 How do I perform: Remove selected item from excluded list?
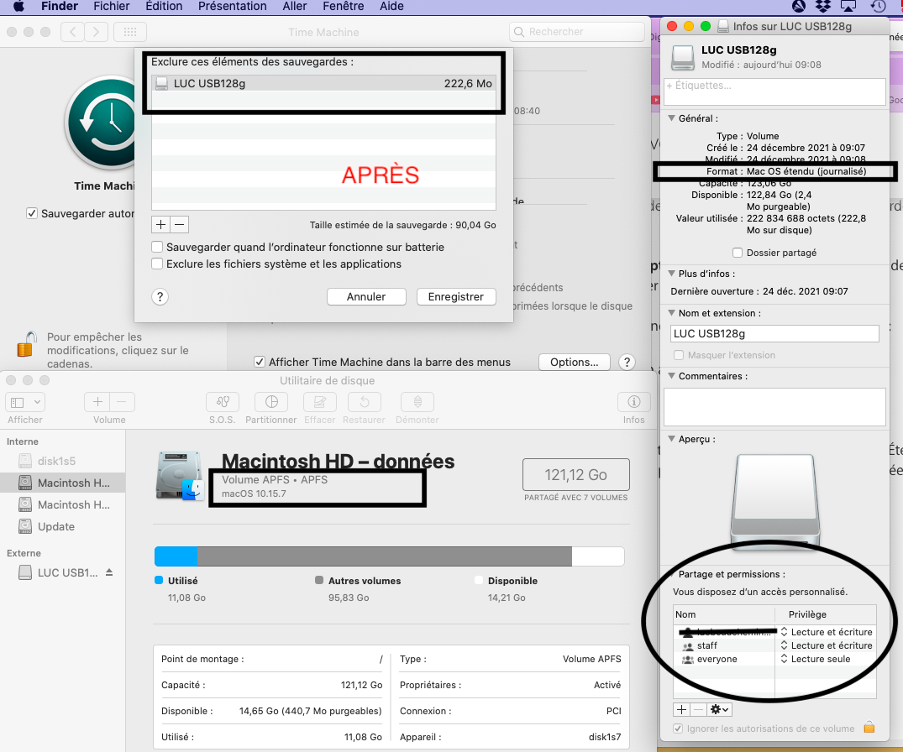(x=180, y=224)
